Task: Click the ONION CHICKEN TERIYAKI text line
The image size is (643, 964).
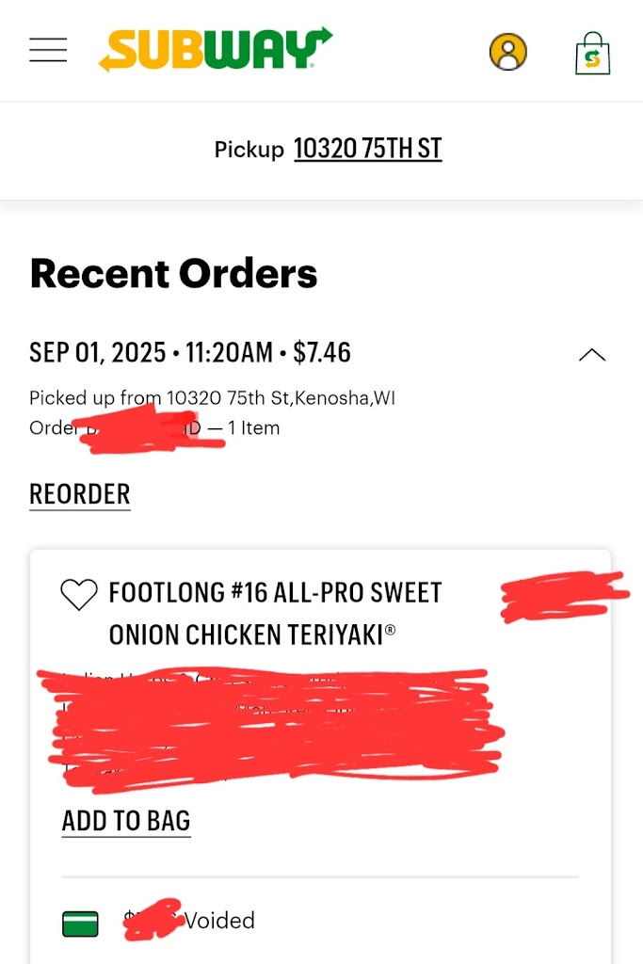Action: [x=247, y=635]
